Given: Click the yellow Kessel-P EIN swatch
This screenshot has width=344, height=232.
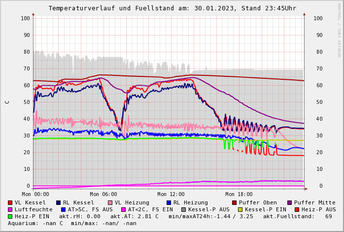Looking at the screenshot, I should click(241, 210).
